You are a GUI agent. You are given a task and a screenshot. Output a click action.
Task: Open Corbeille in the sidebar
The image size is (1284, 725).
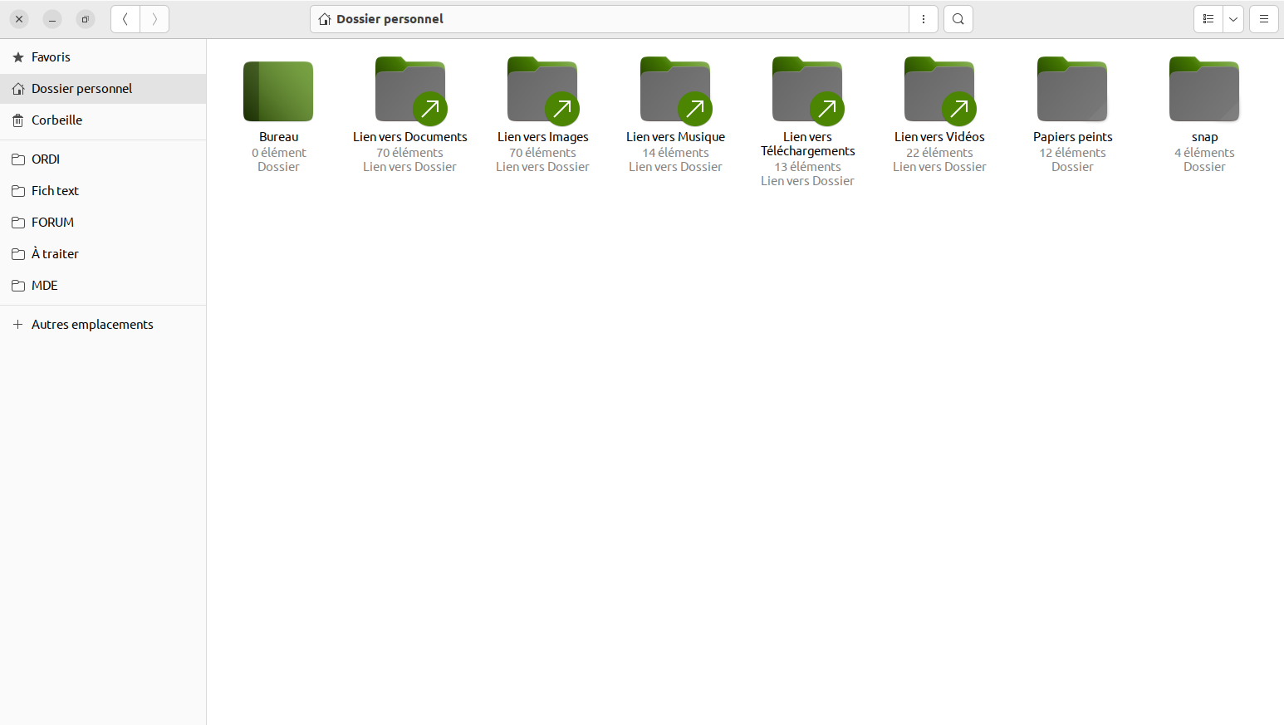[x=103, y=120]
